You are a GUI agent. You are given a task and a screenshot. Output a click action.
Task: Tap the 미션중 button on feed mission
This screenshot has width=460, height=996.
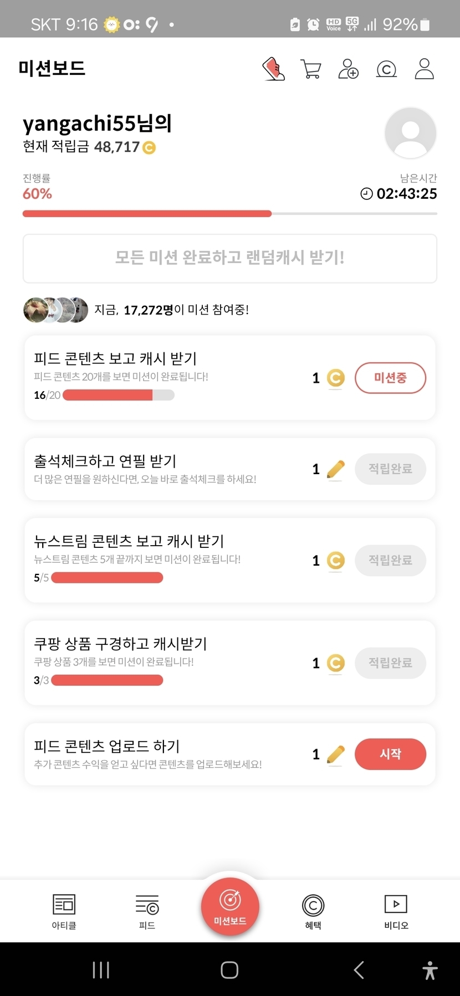(x=390, y=378)
